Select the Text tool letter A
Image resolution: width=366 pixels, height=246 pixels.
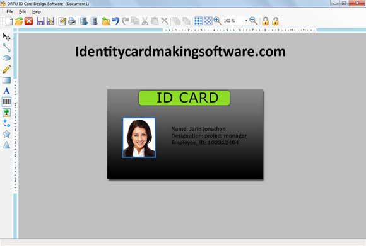tap(6, 91)
